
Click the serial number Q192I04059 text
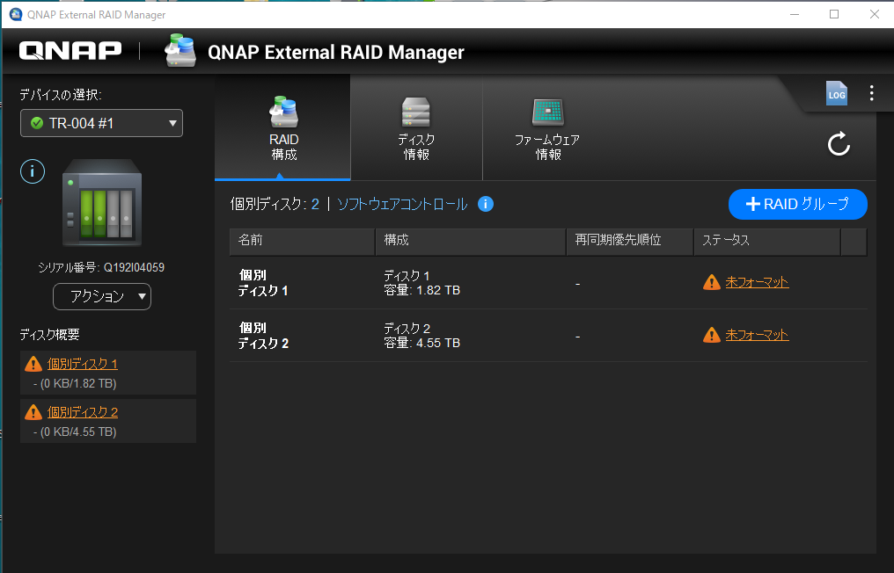point(134,268)
